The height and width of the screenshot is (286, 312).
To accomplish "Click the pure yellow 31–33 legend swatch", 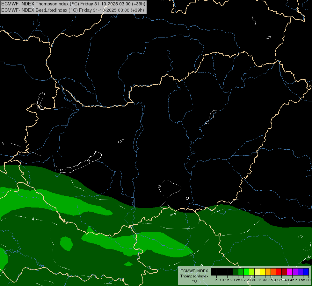I will (x=263, y=272).
